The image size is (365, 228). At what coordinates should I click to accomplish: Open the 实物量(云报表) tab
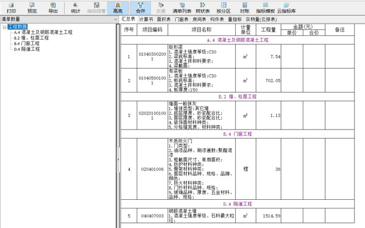[x=261, y=20]
